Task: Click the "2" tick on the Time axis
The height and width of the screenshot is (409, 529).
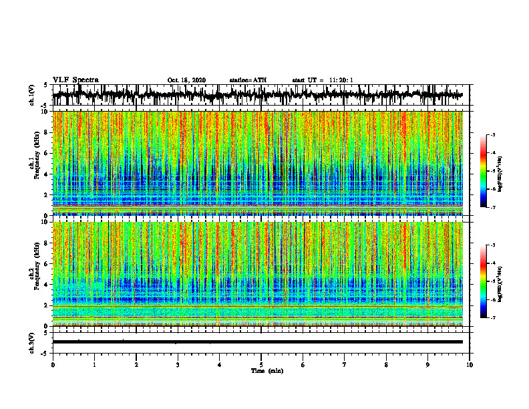Action: [136, 365]
